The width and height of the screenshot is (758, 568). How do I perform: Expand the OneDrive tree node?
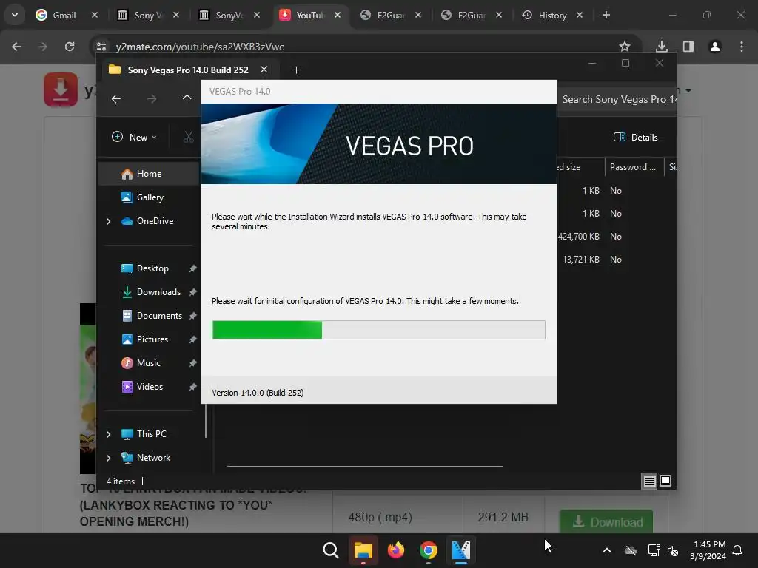click(108, 221)
